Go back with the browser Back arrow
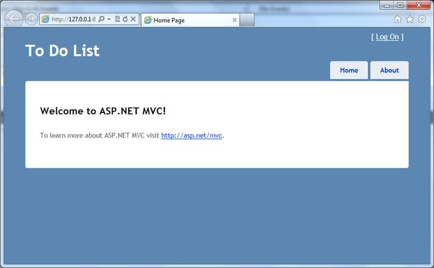This screenshot has width=434, height=268. pyautogui.click(x=13, y=19)
